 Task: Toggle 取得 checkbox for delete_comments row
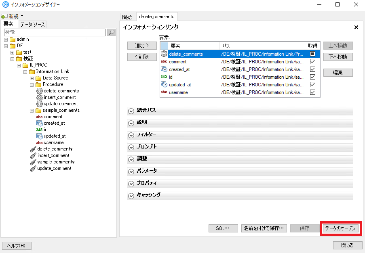pos(312,54)
